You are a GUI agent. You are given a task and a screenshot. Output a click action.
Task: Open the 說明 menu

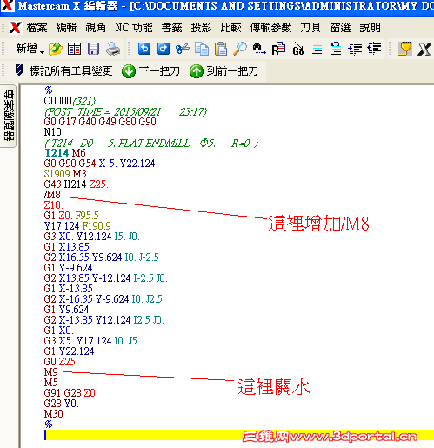click(370, 28)
